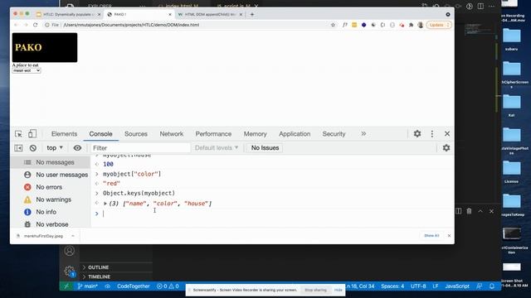Click Show All downloads link
The width and height of the screenshot is (531, 298).
pos(431,235)
